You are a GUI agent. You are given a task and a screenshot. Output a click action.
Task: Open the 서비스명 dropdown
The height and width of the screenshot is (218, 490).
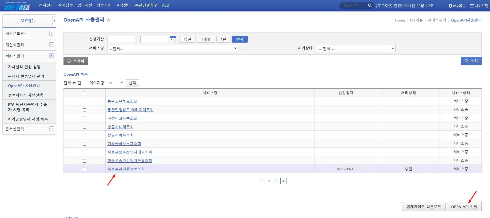pyautogui.click(x=173, y=48)
